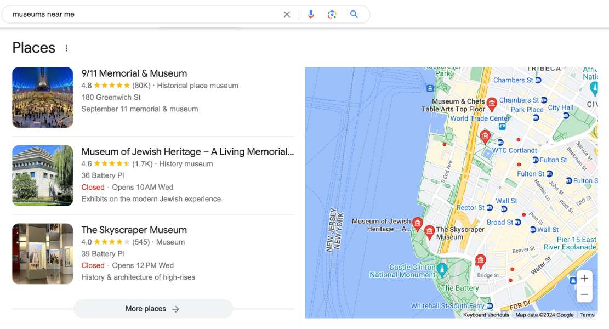Click the City Hall subway icon
The image size is (609, 329).
[566, 115]
